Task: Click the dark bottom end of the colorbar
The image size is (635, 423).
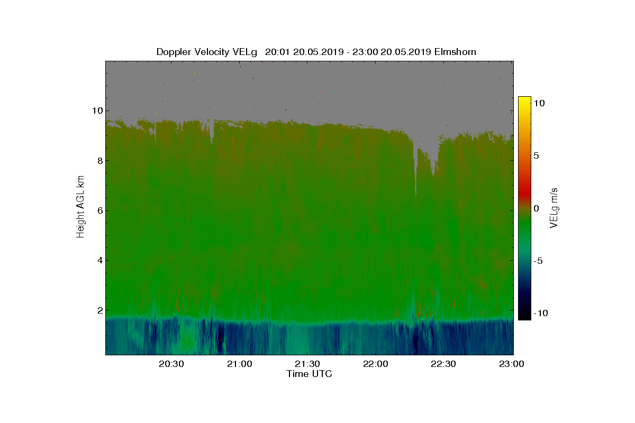Action: click(x=524, y=315)
